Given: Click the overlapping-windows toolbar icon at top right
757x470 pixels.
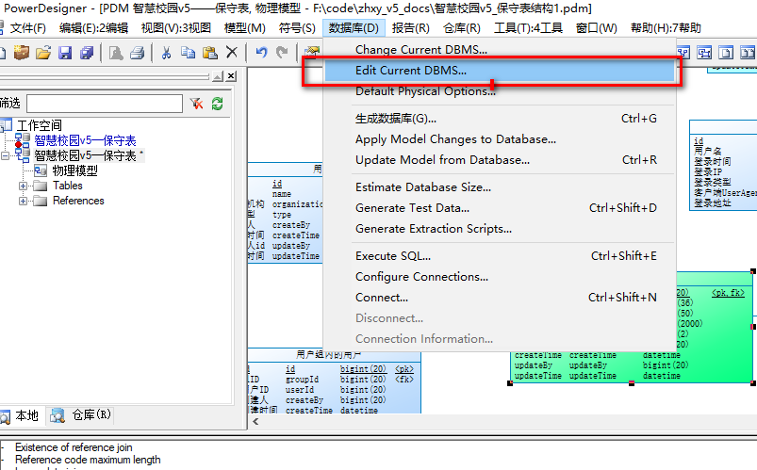Looking at the screenshot, I should coord(704,52).
